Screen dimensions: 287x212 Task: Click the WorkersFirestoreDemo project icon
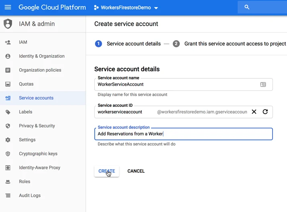click(x=96, y=8)
